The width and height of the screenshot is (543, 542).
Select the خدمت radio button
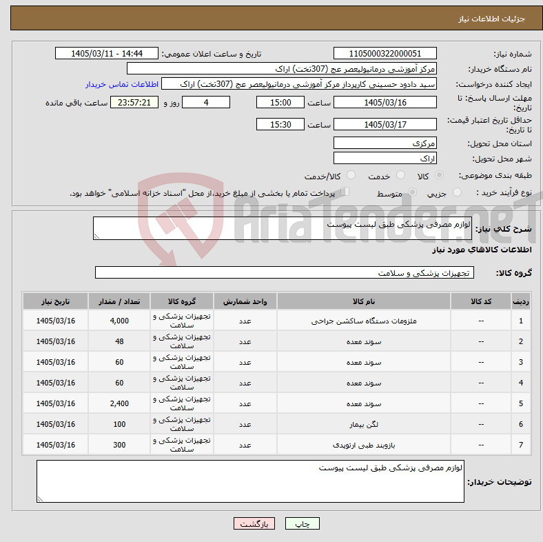[x=400, y=175]
